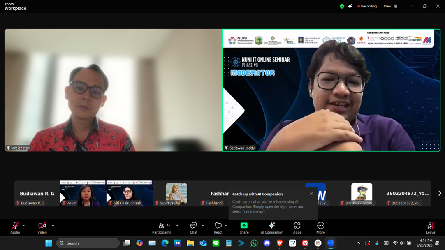Open the notifications bell in the tray

[x=437, y=243]
